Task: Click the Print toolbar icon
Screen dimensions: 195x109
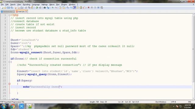Action: tap(22, 8)
